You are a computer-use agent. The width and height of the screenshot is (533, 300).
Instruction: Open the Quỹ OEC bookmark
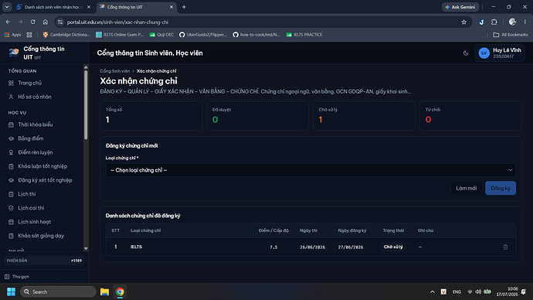(161, 35)
